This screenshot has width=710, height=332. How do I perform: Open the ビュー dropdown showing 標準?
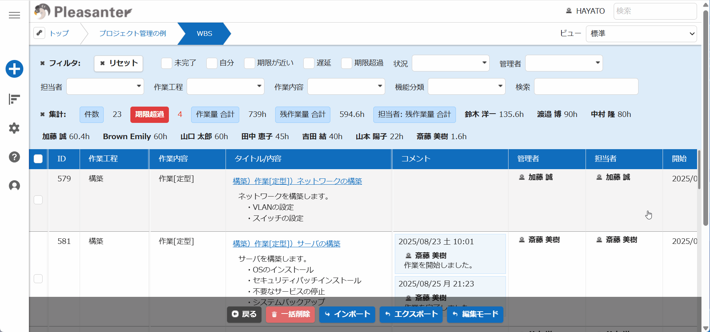click(x=641, y=34)
